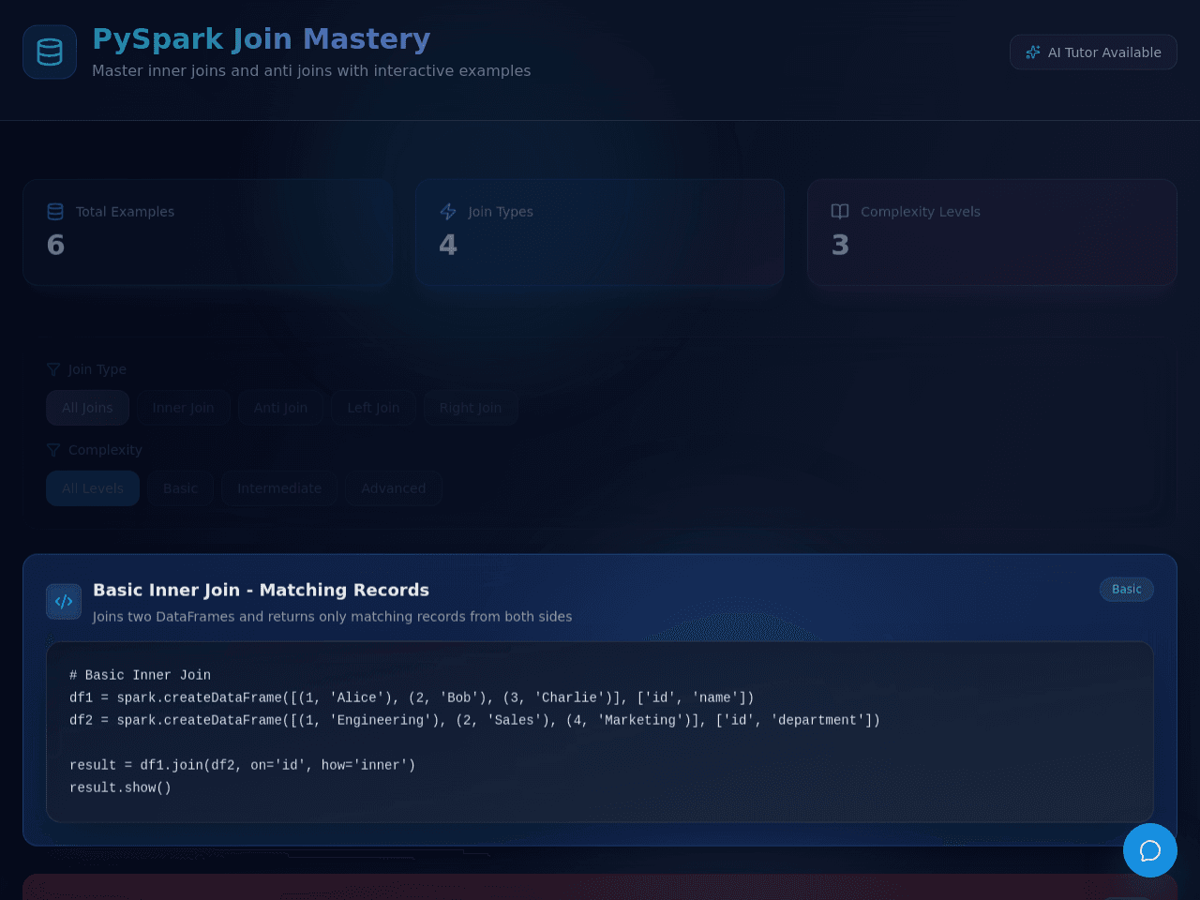
Task: Click the Total Examples count 6
Action: (55, 246)
